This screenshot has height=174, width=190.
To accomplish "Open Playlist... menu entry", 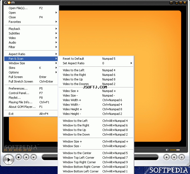I will coord(31,98).
